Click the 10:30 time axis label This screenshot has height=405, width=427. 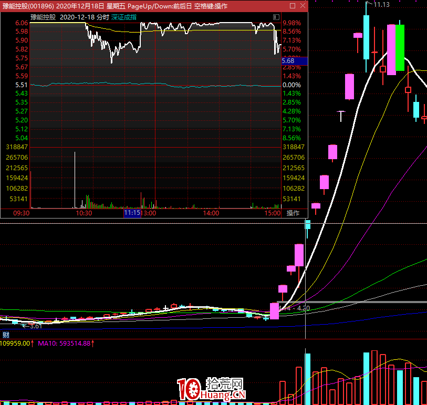(x=84, y=213)
